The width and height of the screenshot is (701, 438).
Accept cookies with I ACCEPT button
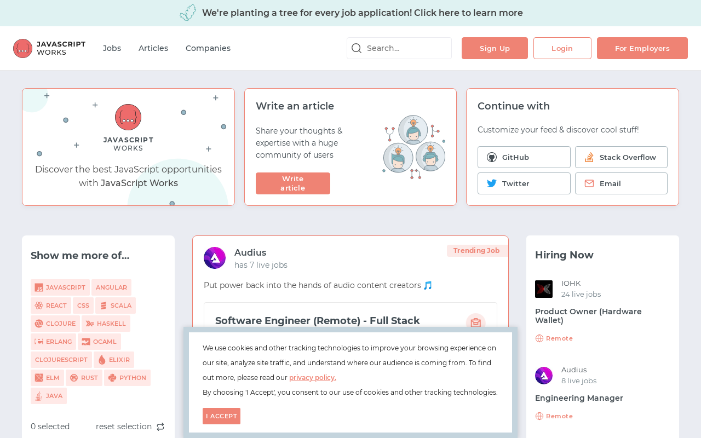pyautogui.click(x=221, y=416)
